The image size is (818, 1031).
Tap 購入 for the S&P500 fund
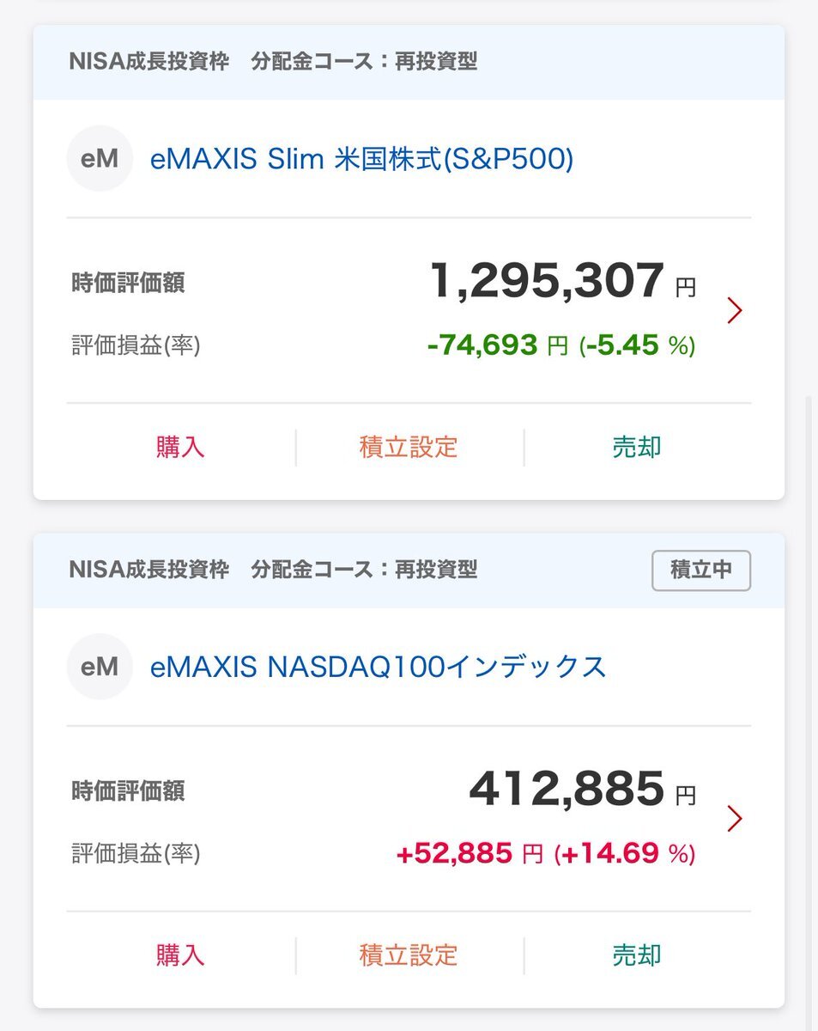pos(180,447)
